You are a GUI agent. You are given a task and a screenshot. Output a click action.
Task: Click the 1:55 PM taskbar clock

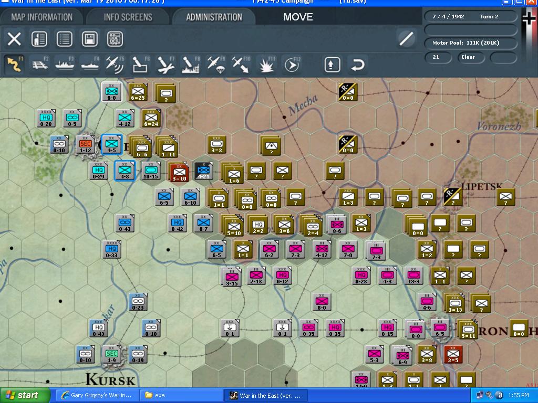[x=519, y=396]
